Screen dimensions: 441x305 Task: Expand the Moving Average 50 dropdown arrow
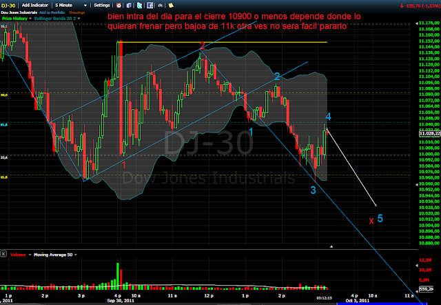(x=76, y=255)
